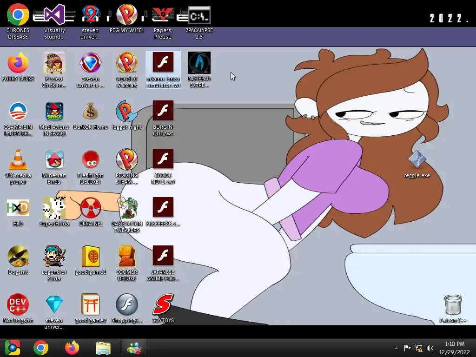Open the ZOOMER DELUXE icon
Viewport: 476px width, 357px height.
point(126,256)
